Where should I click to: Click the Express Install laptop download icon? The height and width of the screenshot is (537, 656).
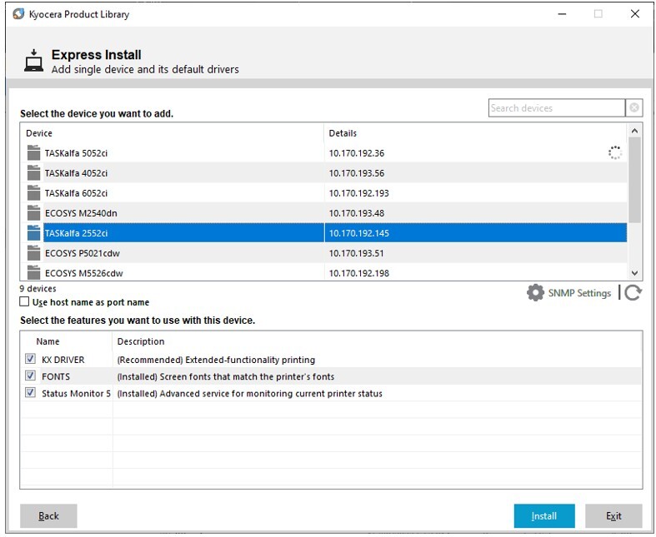point(33,61)
